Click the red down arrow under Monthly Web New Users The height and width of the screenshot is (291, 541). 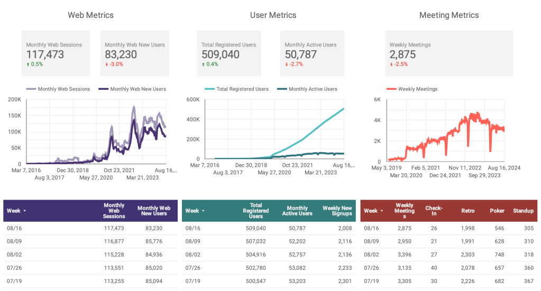tap(106, 64)
